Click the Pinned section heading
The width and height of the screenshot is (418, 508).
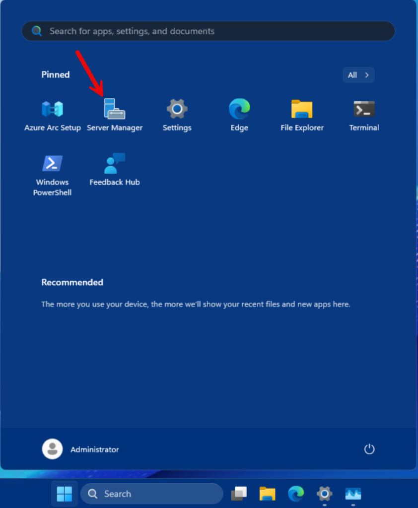(x=56, y=74)
